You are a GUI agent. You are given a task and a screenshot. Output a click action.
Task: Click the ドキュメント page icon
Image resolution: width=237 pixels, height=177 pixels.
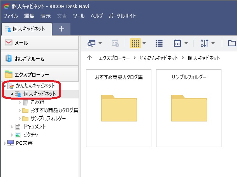[x=18, y=127]
